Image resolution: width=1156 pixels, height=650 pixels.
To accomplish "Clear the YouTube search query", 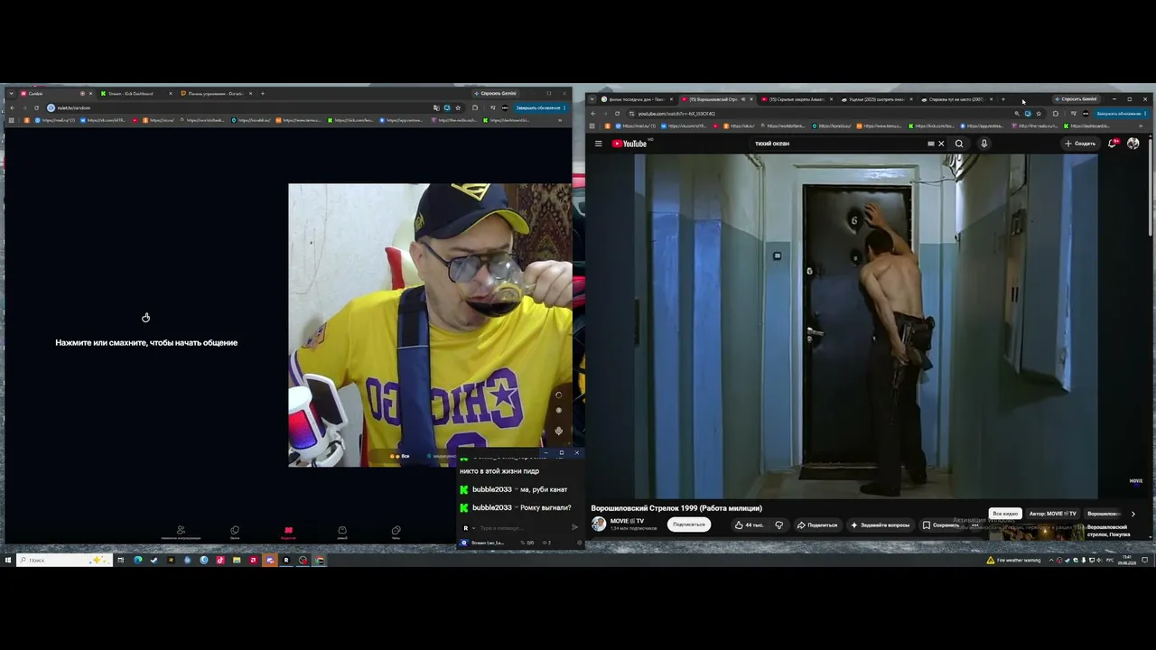I will pyautogui.click(x=941, y=144).
